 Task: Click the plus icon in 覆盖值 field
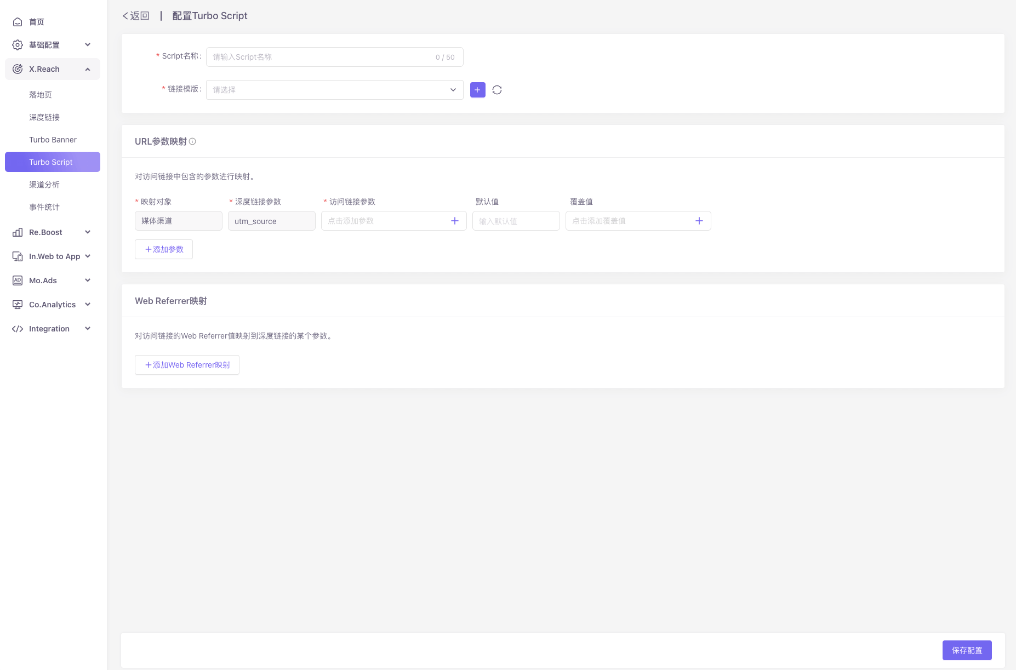point(699,221)
